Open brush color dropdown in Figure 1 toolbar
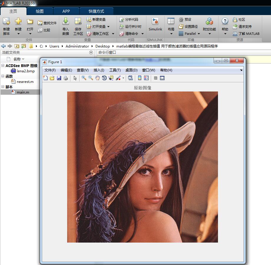 123,78
